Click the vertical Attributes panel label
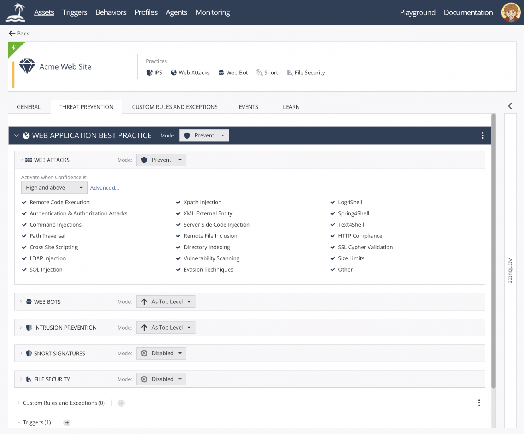524x434 pixels. [510, 270]
